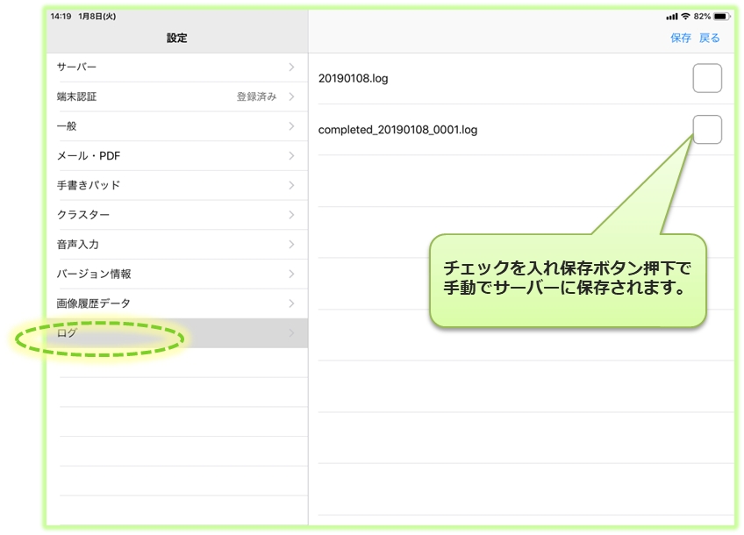The height and width of the screenshot is (535, 744).
Task: Tap the chevron on the 一般 row
Action: pyautogui.click(x=292, y=125)
